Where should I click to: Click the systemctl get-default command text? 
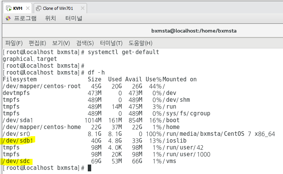tap(123, 52)
